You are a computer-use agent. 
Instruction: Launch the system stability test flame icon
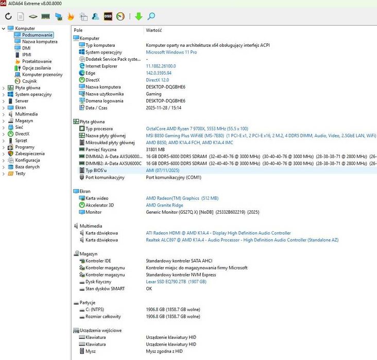71,16
